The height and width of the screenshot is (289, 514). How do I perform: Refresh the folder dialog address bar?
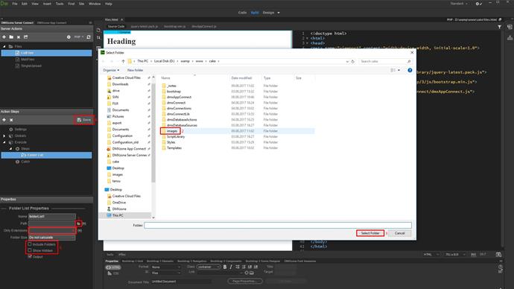coord(352,61)
